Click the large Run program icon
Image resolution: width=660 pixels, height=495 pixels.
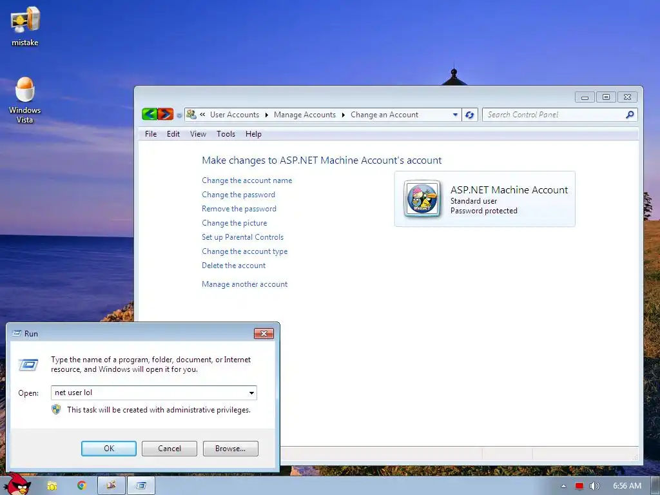[x=28, y=365]
